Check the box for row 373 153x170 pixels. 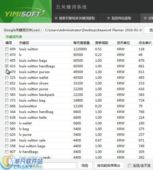[7, 100]
